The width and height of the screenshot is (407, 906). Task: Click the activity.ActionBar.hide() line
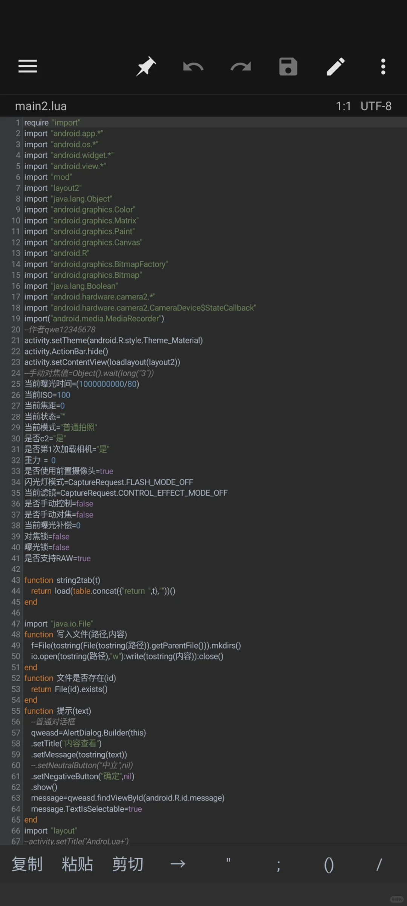66,351
